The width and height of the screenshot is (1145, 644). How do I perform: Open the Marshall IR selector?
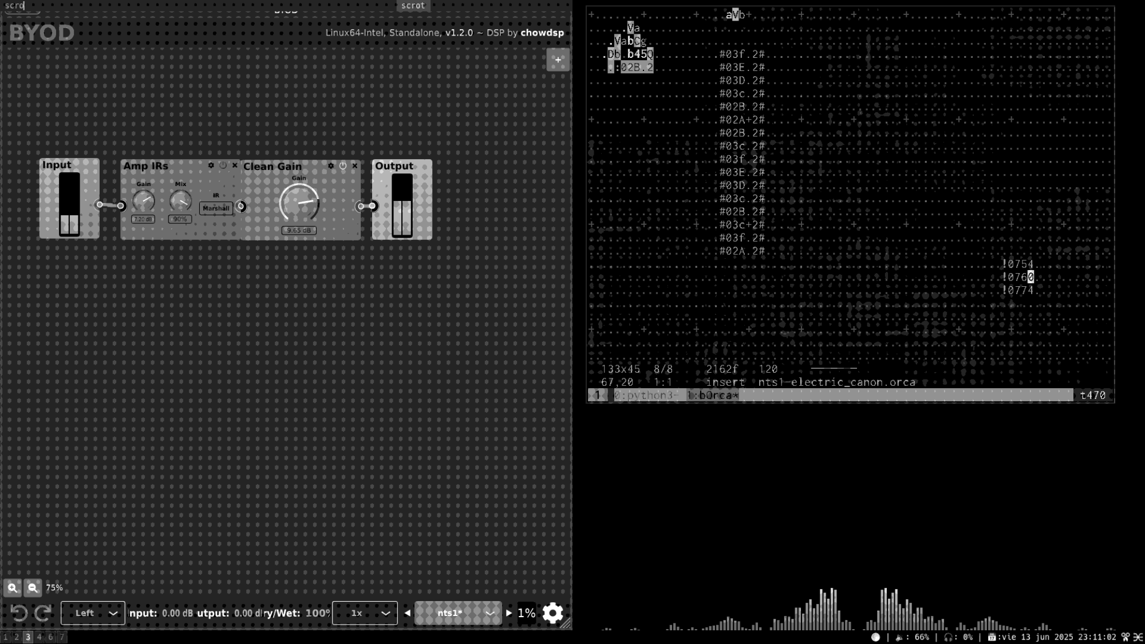(216, 208)
